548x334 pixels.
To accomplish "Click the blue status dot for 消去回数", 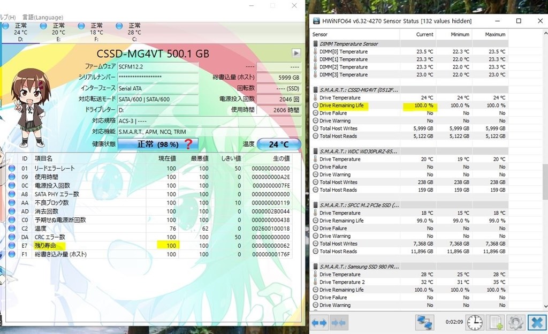I will pos(12,211).
